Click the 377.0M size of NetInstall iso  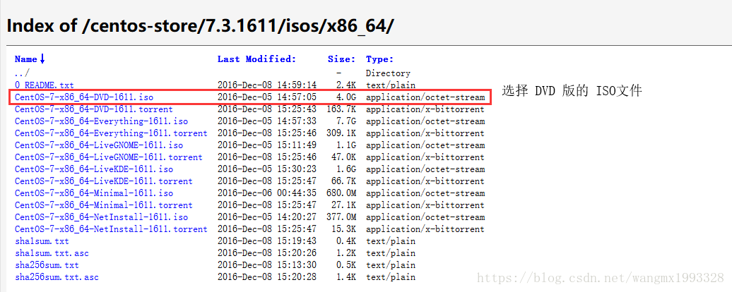tap(341, 217)
